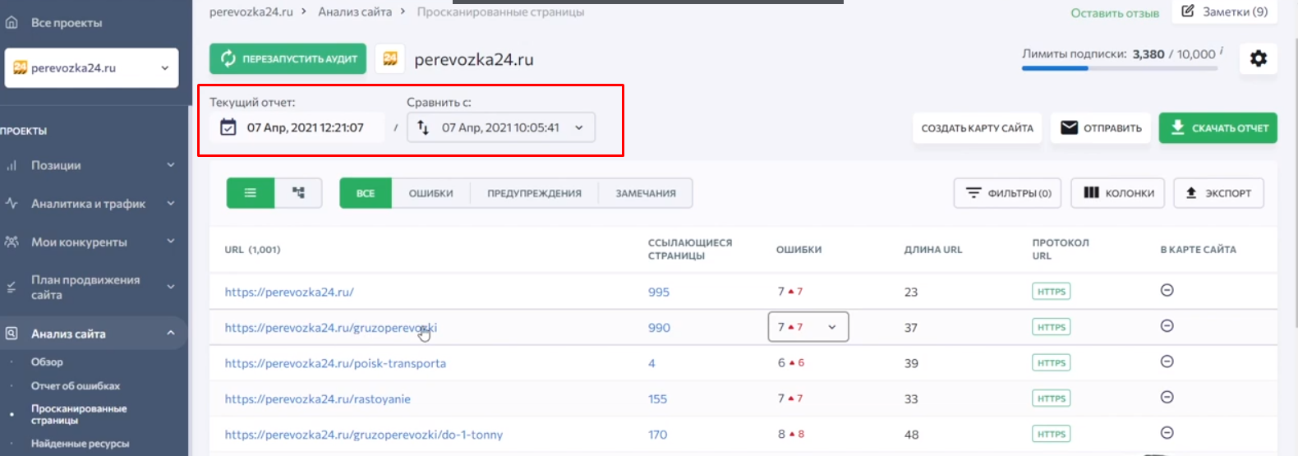Click referring pages count 170
The width and height of the screenshot is (1298, 456).
coord(657,435)
